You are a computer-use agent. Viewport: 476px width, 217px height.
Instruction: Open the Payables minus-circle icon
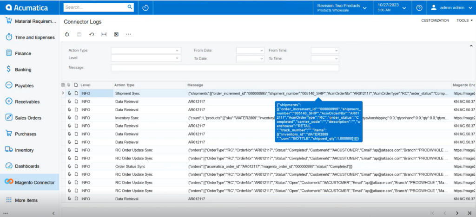click(x=9, y=85)
